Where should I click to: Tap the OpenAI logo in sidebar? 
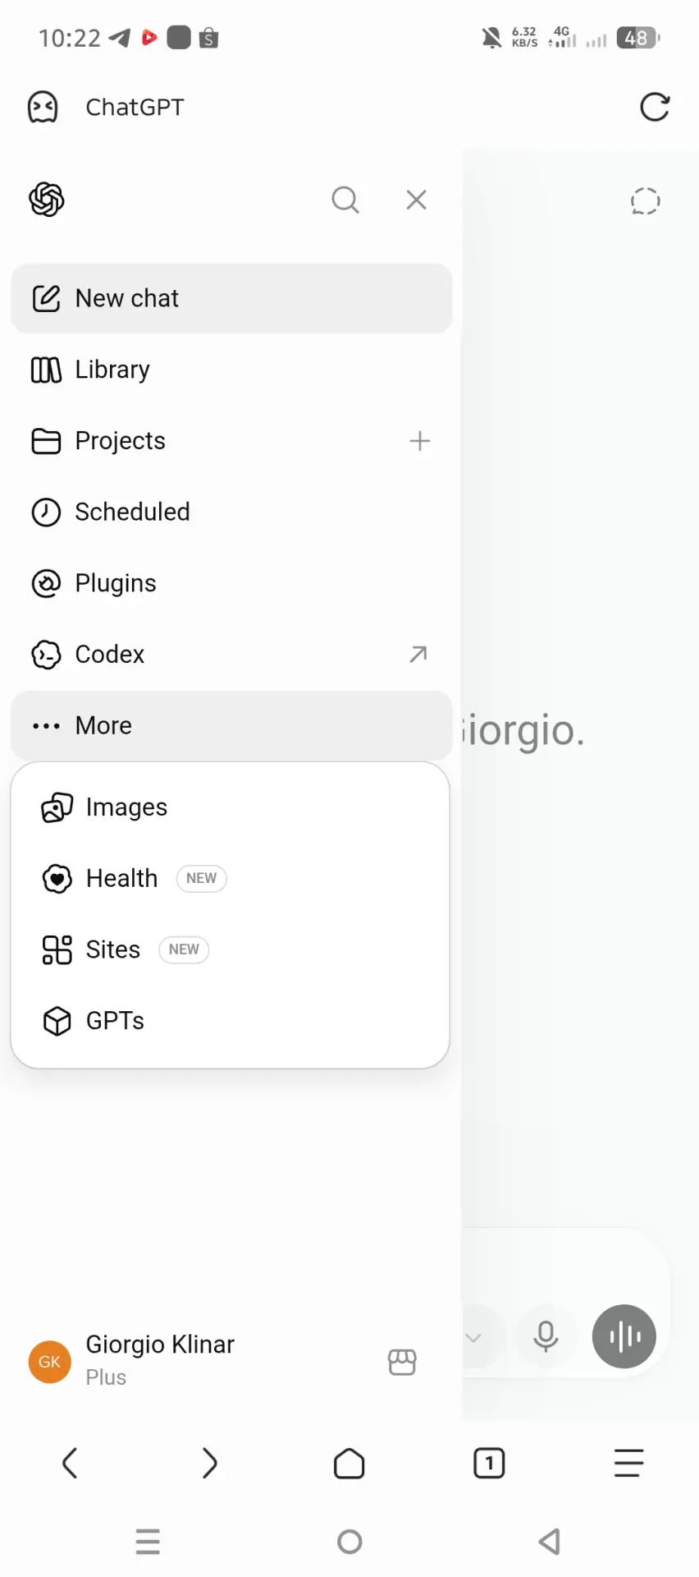47,200
